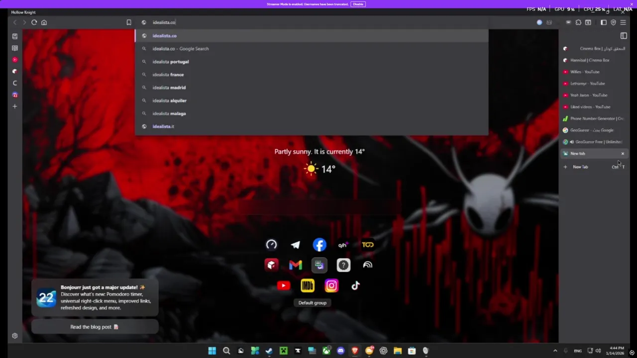This screenshot has height=358, width=637.
Task: Read the blog post about Bonjourr update
Action: coord(95,327)
